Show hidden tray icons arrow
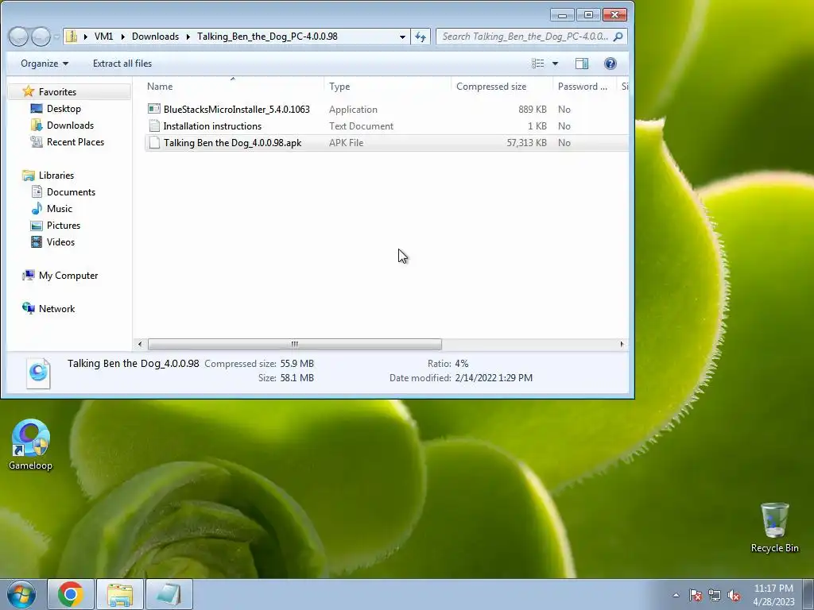 pos(676,595)
